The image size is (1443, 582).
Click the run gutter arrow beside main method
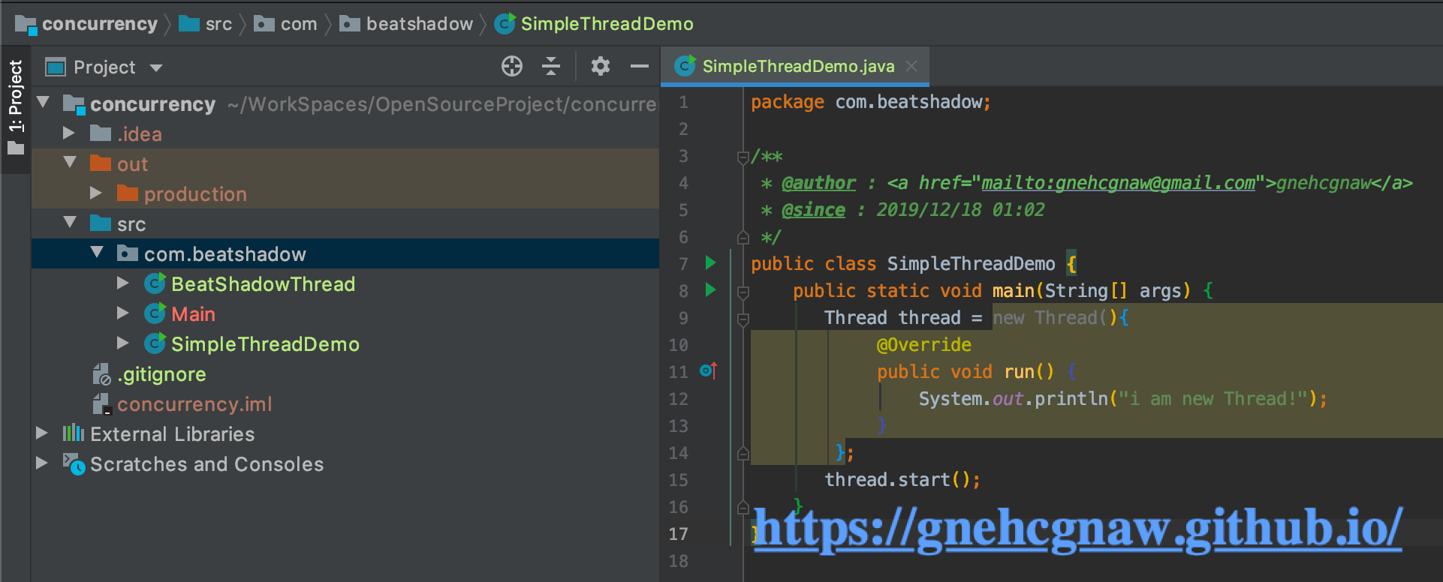coord(710,290)
